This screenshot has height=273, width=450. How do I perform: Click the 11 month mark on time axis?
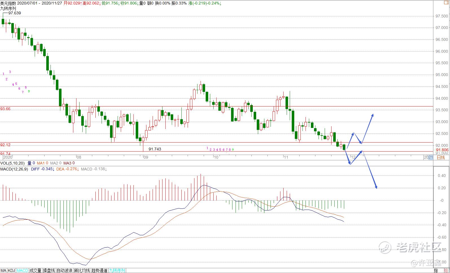pyautogui.click(x=286, y=157)
